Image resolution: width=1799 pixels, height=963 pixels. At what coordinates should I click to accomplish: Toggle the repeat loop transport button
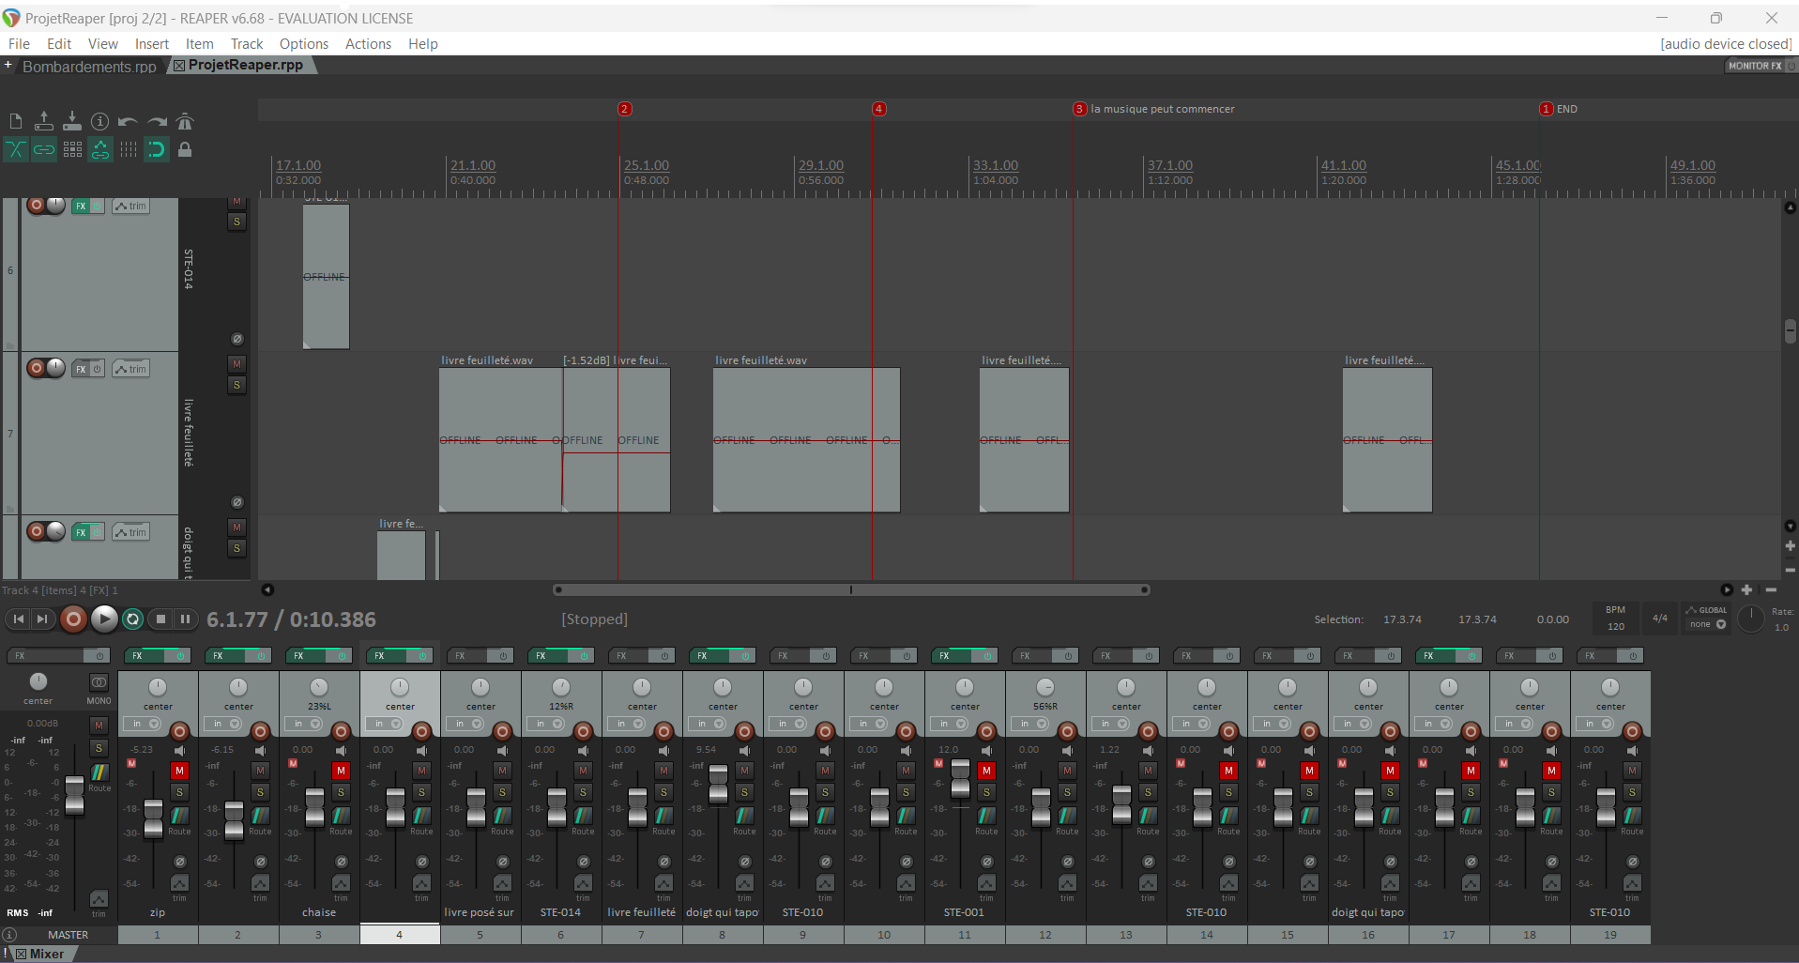[133, 619]
